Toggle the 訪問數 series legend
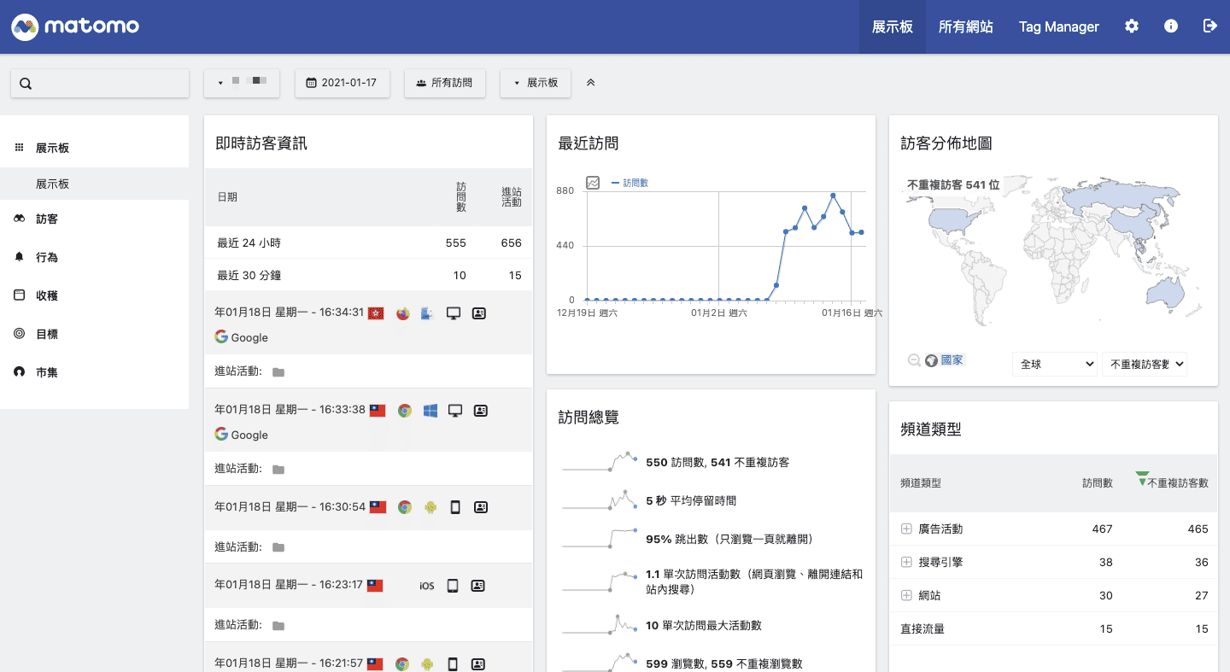Screen dimensions: 1230x672 (x=630, y=183)
